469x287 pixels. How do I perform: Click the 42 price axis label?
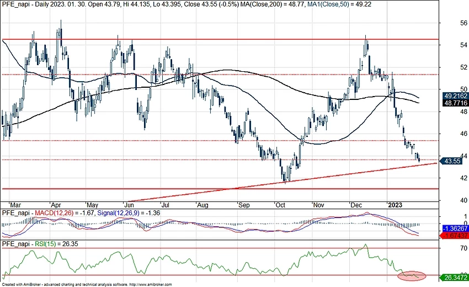(464, 178)
